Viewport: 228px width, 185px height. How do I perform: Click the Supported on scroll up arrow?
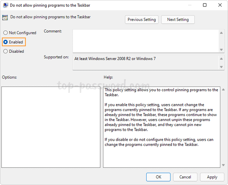[222, 58]
